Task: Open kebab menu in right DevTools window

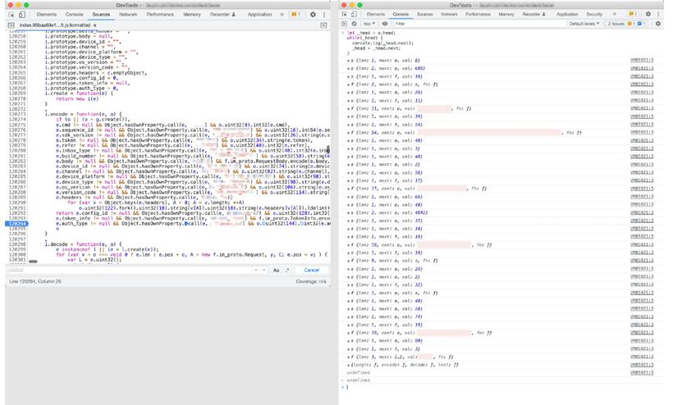Action: pos(659,14)
